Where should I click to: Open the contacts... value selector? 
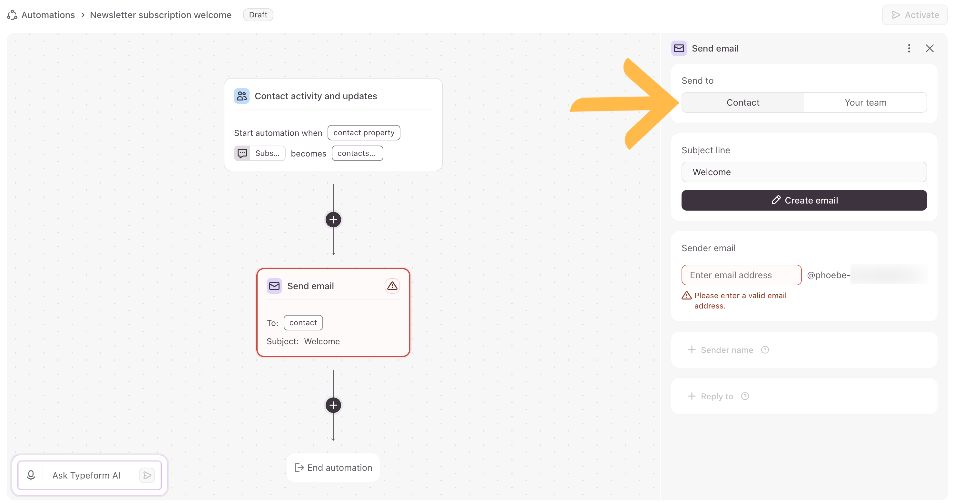coord(357,153)
